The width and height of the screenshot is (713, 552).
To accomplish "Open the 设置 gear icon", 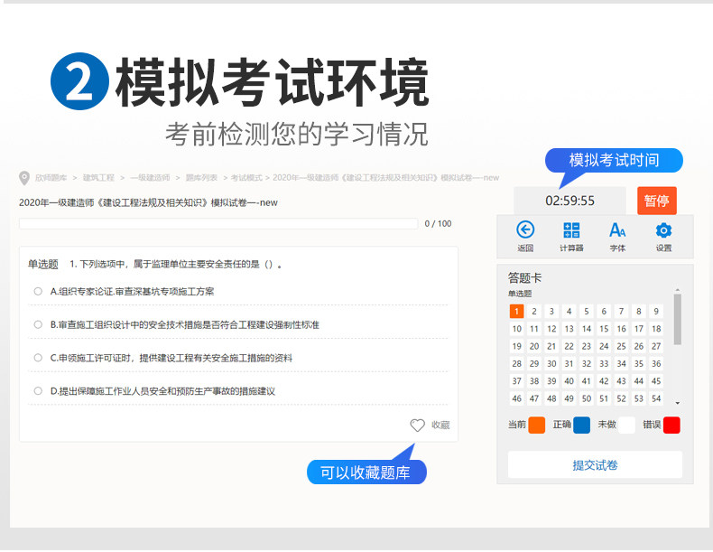I will point(663,230).
